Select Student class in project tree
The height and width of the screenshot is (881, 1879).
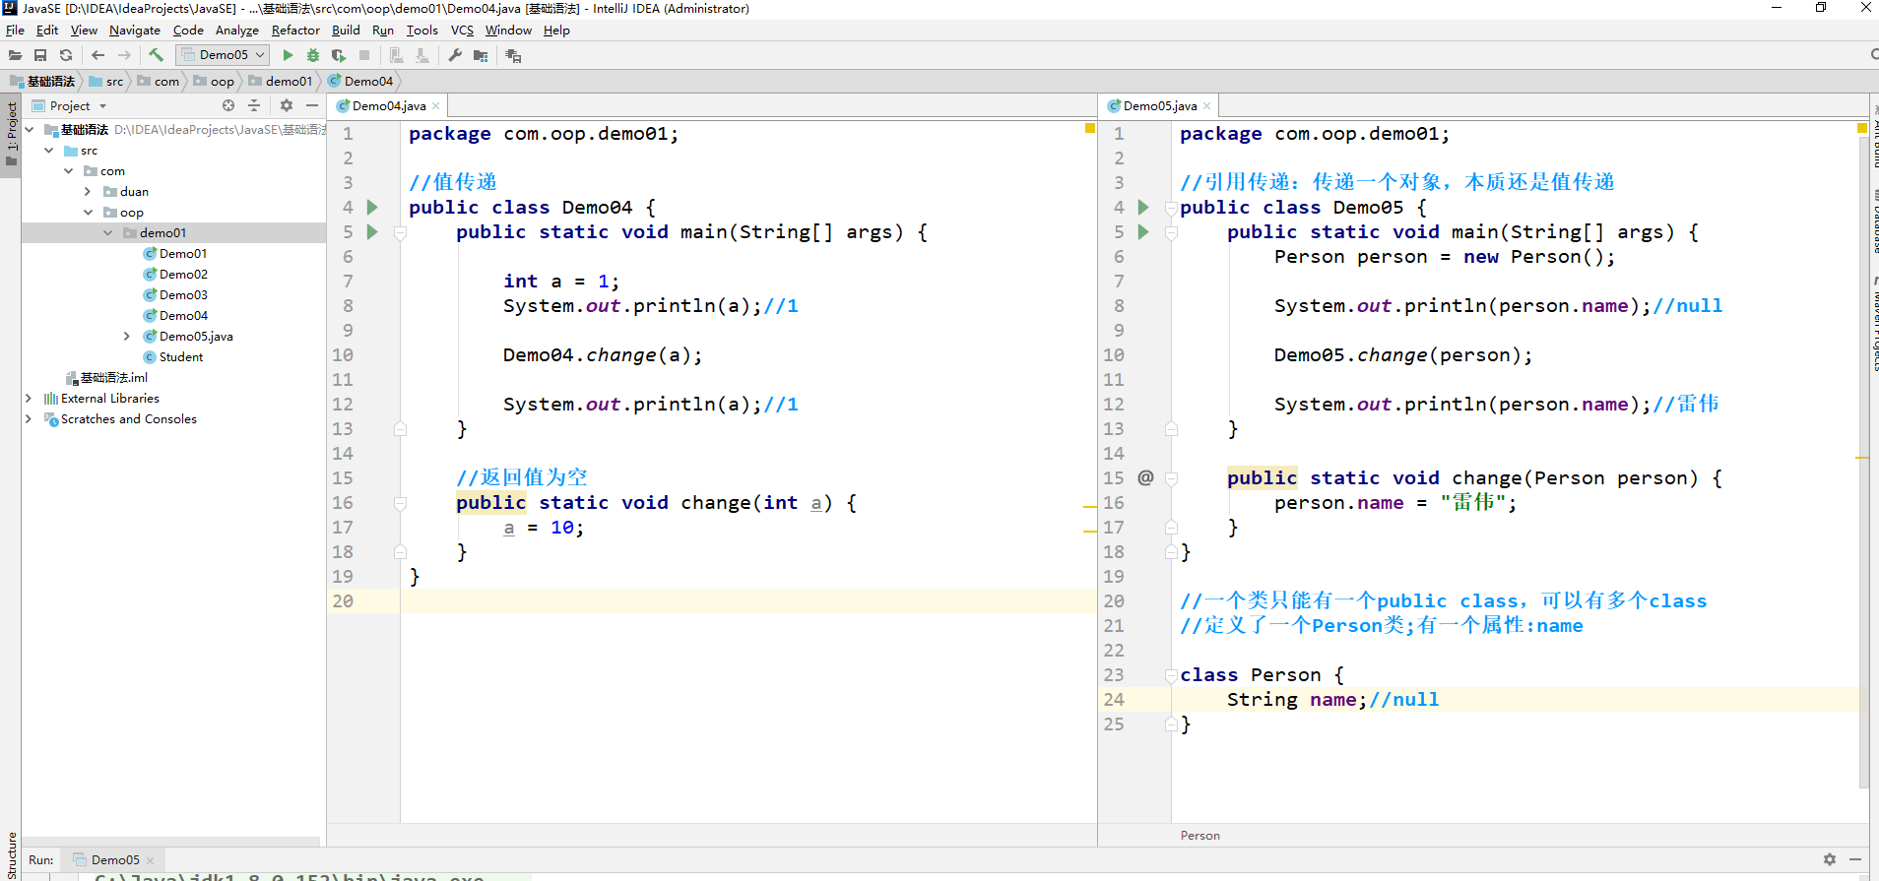[x=173, y=357]
